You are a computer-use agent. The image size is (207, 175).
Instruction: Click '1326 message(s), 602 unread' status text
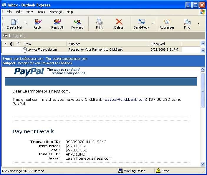click(23, 171)
